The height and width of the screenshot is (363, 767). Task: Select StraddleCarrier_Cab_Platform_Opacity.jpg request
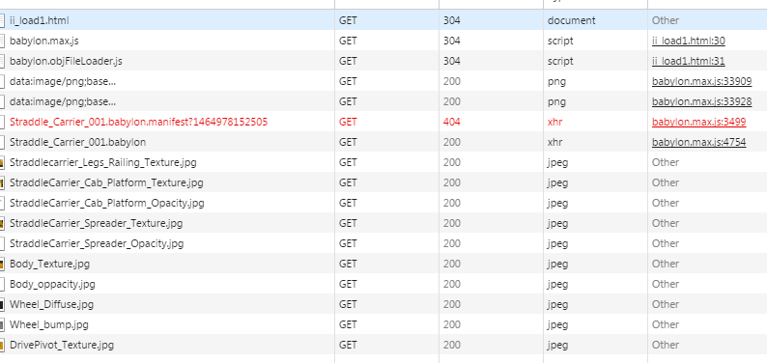click(383, 203)
